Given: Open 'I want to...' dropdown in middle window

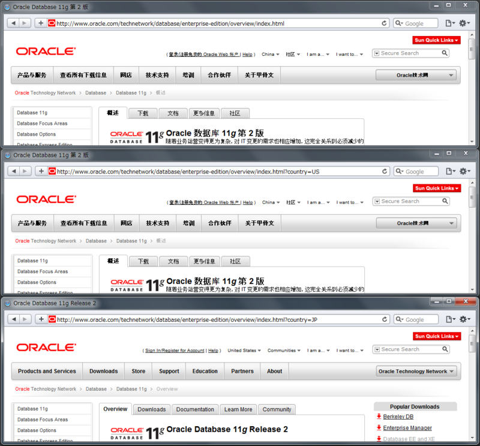Looking at the screenshot, I should point(350,202).
